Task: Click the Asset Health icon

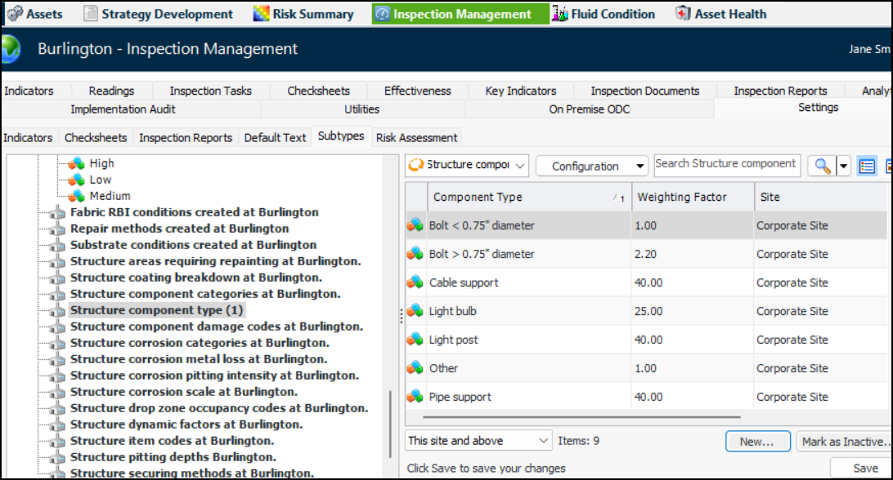Action: point(683,14)
